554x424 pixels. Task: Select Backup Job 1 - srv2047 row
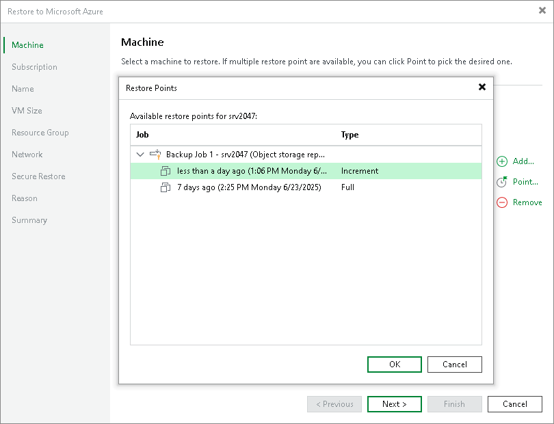pyautogui.click(x=306, y=155)
